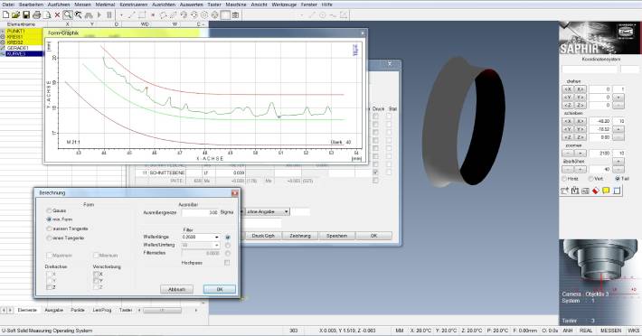The width and height of the screenshot is (642, 336).
Task: Select the innere Tangente radio button
Action: point(49,238)
